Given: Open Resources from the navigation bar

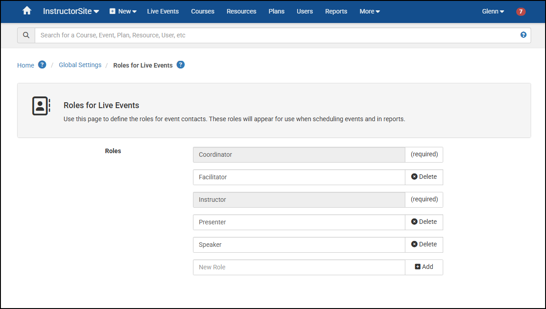Looking at the screenshot, I should (x=241, y=11).
